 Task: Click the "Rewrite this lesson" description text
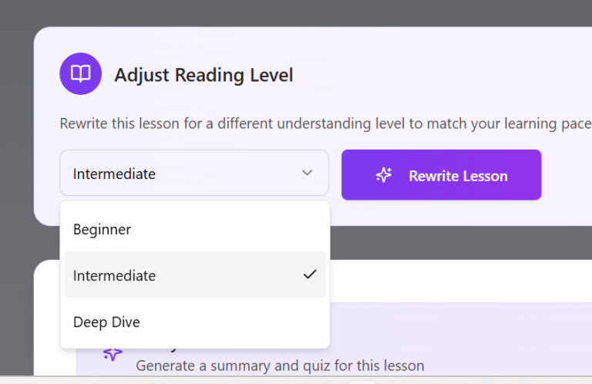(324, 123)
